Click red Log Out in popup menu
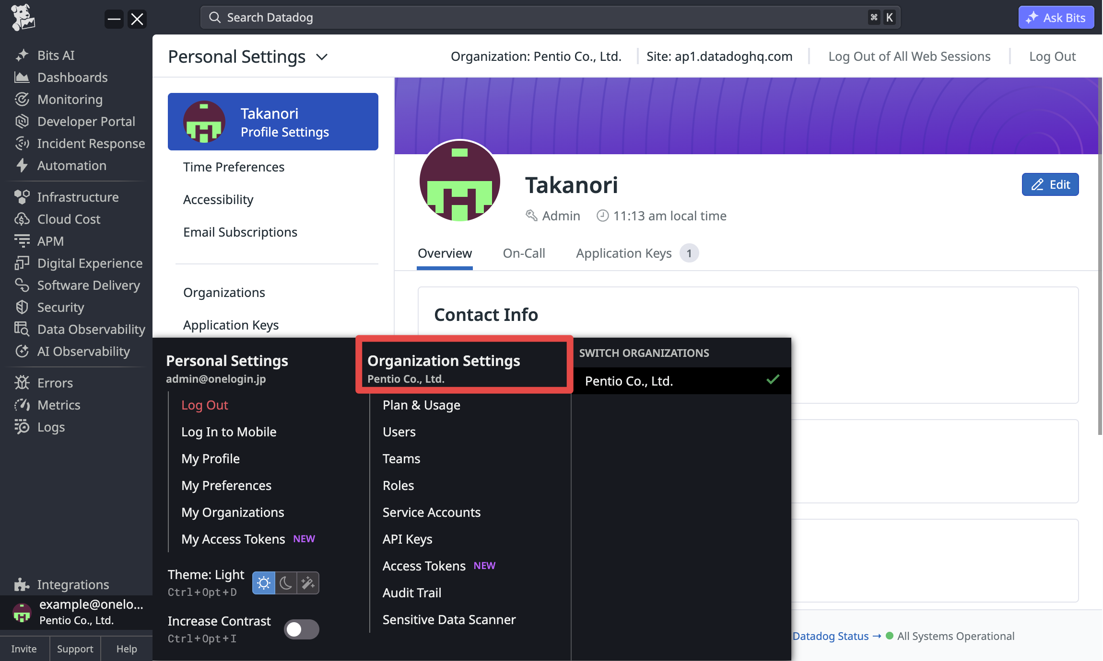Screen dimensions: 1103x661 click(205, 405)
